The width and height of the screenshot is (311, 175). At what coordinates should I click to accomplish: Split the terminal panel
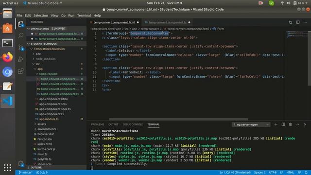coord(283,124)
